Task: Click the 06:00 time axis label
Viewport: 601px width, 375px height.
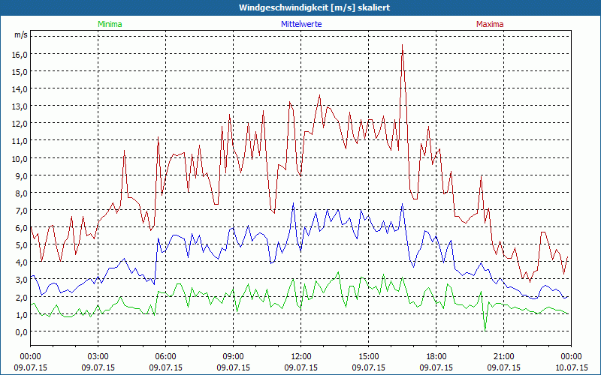Action: pyautogui.click(x=165, y=357)
